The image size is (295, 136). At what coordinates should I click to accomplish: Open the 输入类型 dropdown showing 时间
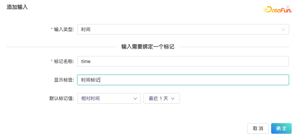coord(179,29)
